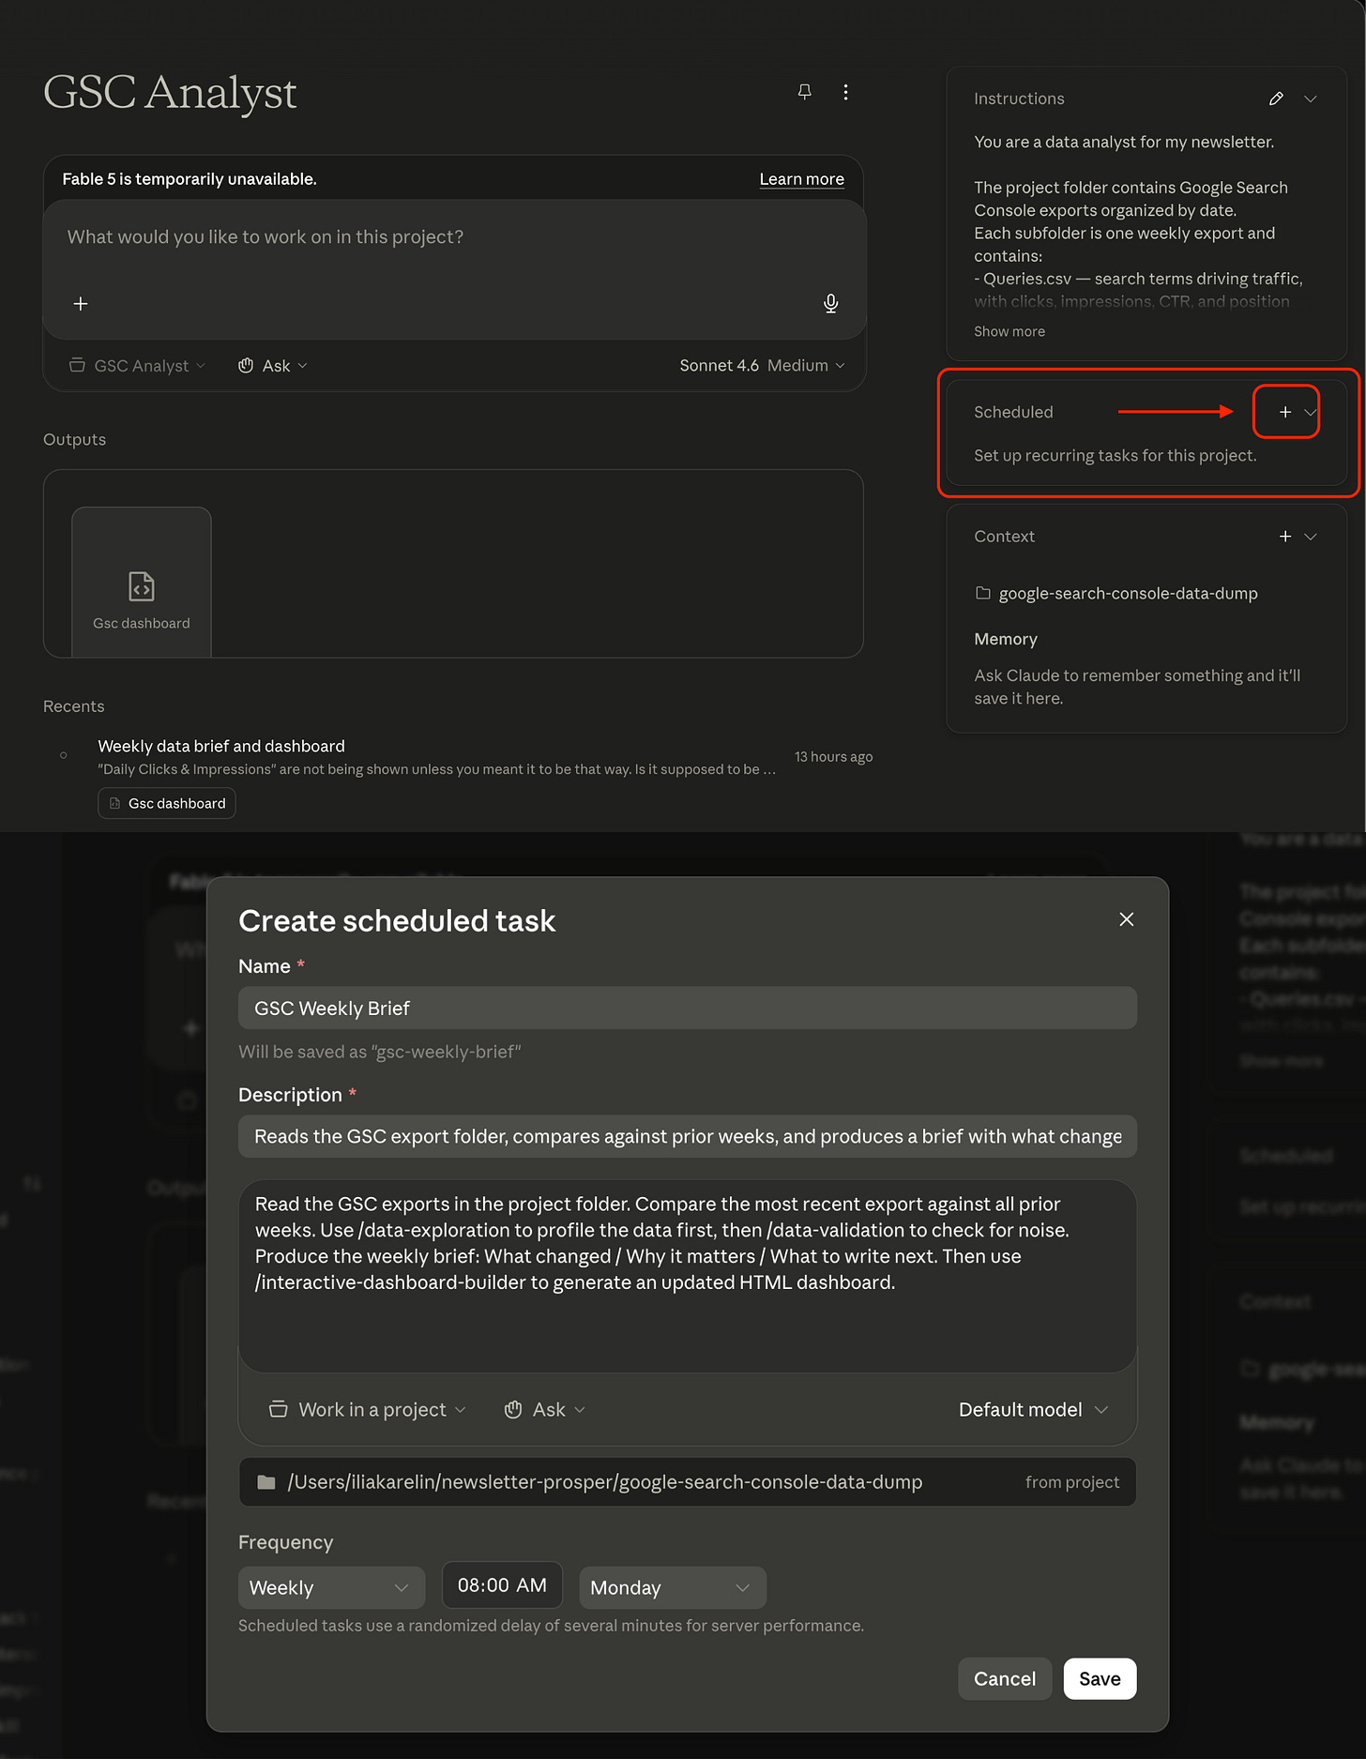This screenshot has width=1366, height=1759.
Task: Edit the Name field GSC Weekly Brief
Action: click(x=688, y=1008)
